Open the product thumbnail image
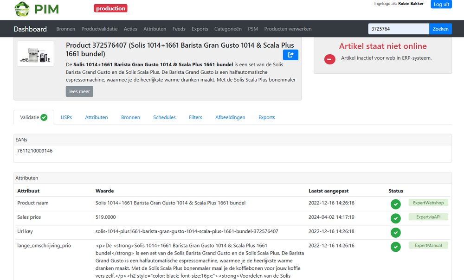Viewport: 464px width, 280px height. click(x=36, y=53)
